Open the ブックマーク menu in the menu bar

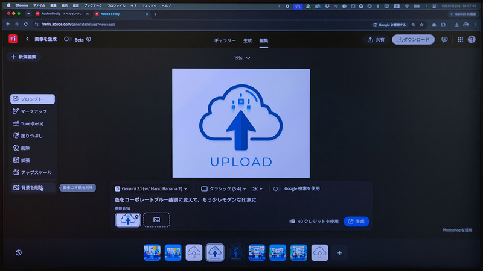pos(93,6)
